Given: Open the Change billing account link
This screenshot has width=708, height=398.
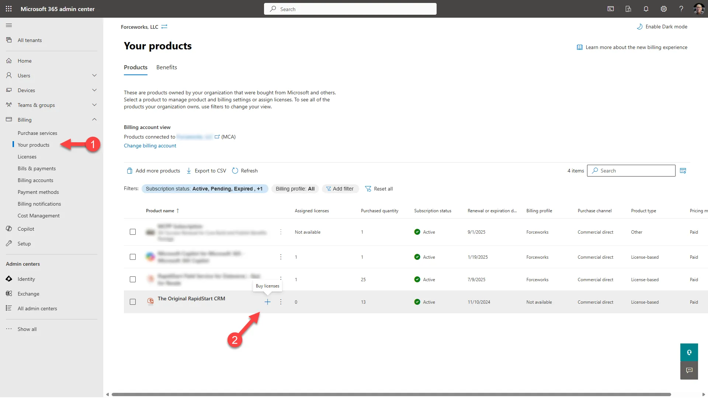Looking at the screenshot, I should [150, 145].
